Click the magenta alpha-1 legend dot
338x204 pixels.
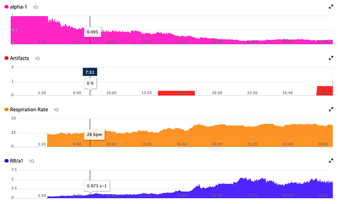coord(6,7)
